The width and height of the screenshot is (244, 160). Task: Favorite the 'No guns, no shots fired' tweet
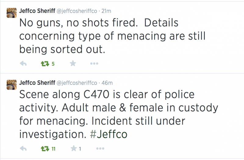click(73, 64)
